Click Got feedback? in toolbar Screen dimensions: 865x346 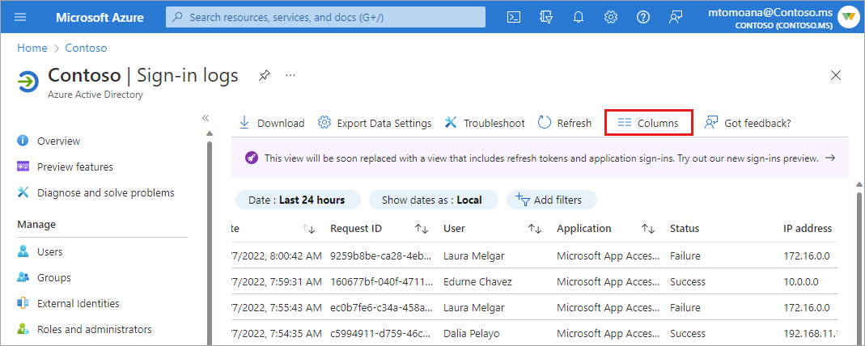point(748,124)
